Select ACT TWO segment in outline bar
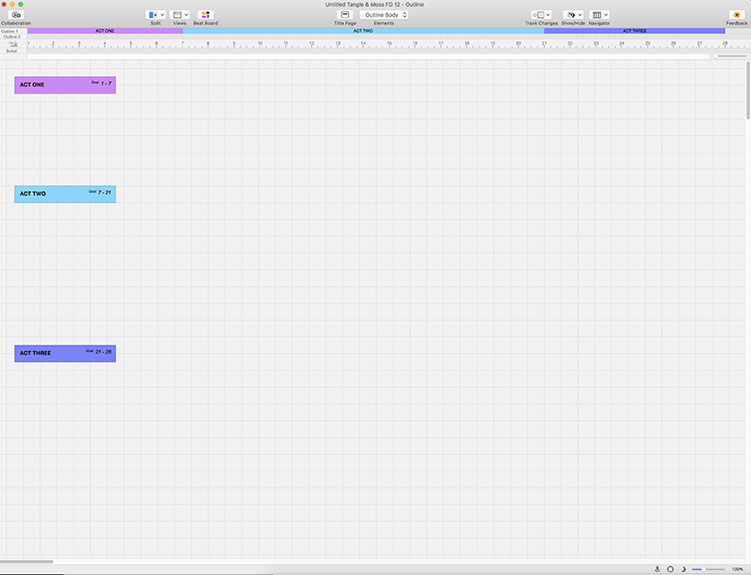Viewport: 751px width, 575px height. click(x=363, y=30)
